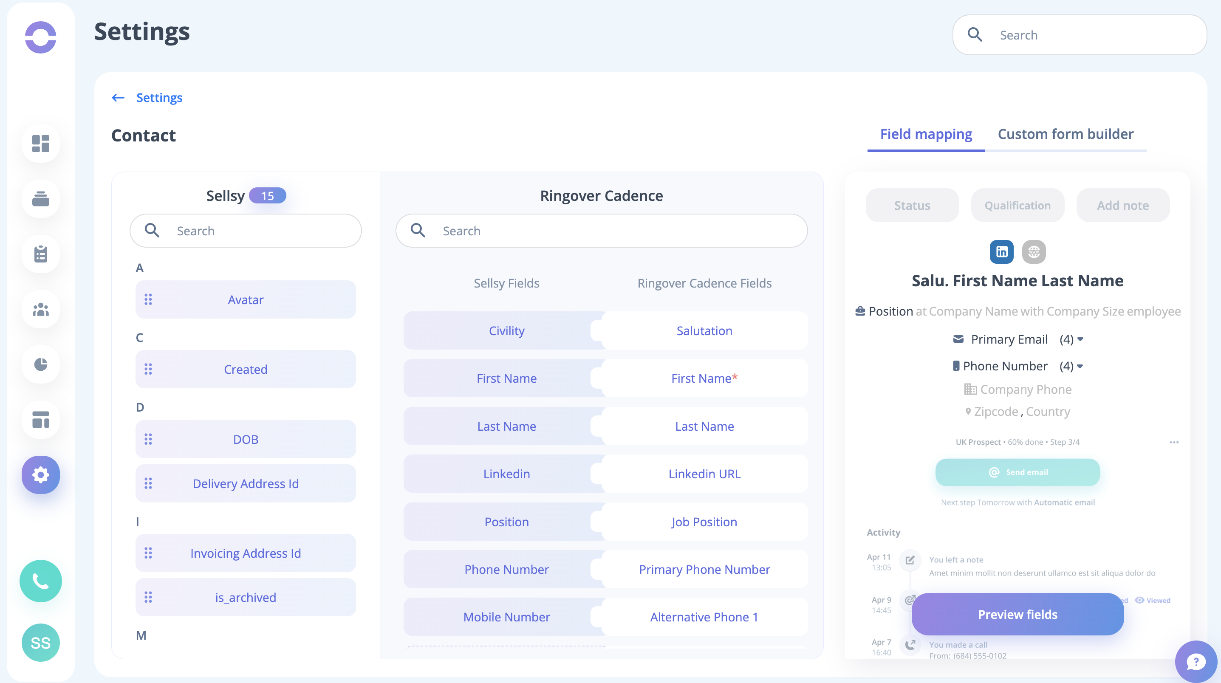Click the back arrow next to Settings
The height and width of the screenshot is (683, 1221).
click(x=118, y=98)
